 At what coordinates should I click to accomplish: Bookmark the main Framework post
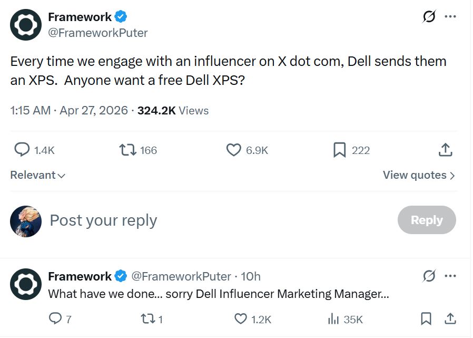coord(340,150)
